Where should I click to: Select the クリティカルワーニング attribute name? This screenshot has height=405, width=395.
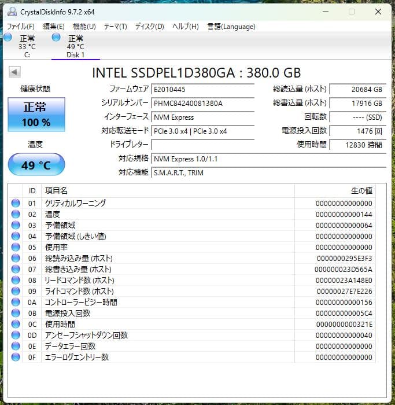[x=75, y=203]
